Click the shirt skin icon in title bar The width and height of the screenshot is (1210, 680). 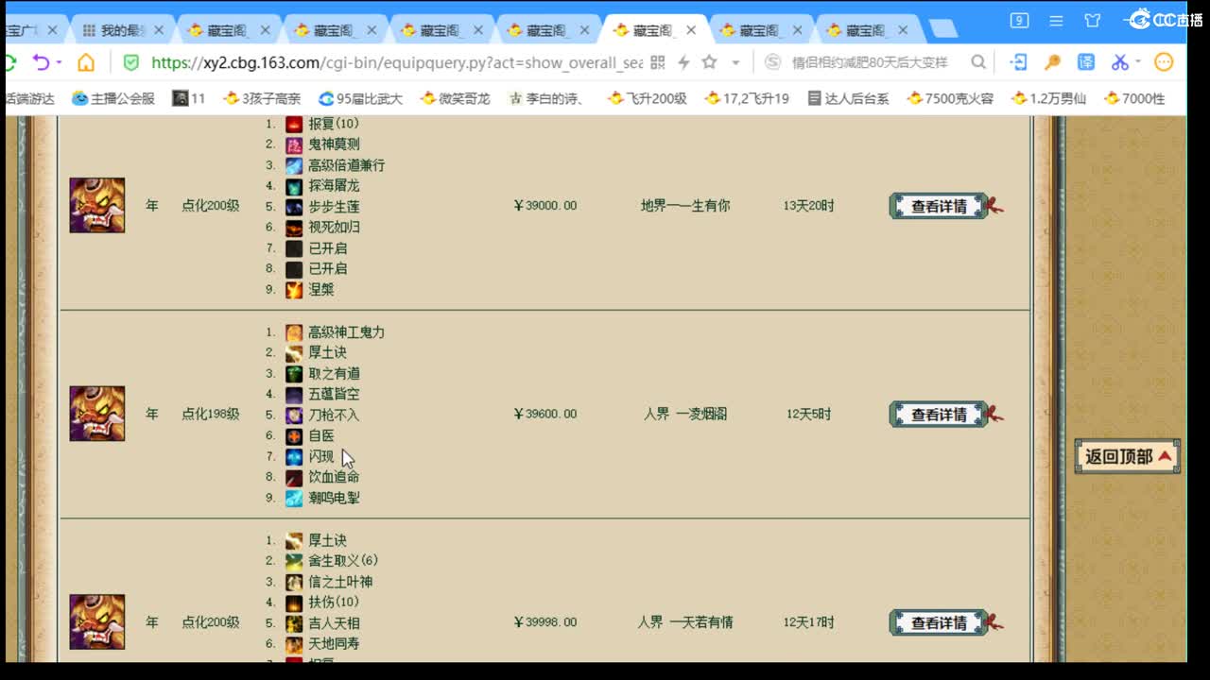tap(1093, 20)
